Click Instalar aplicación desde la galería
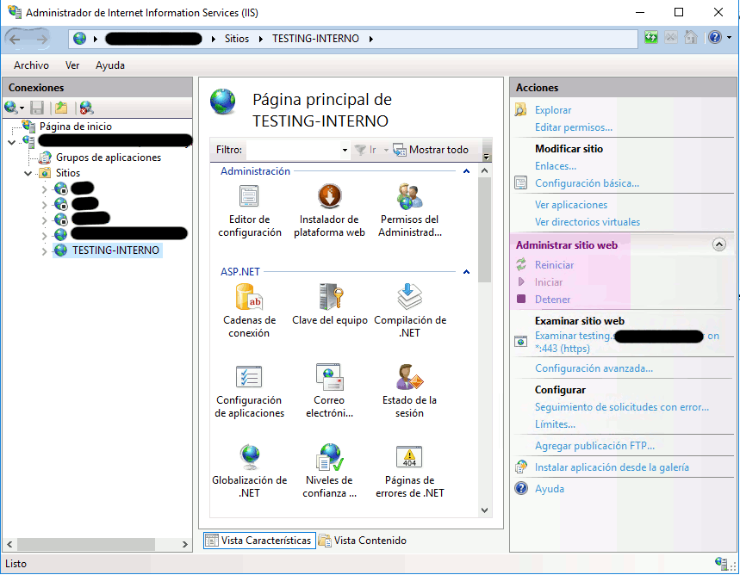The height and width of the screenshot is (575, 740). pos(612,467)
